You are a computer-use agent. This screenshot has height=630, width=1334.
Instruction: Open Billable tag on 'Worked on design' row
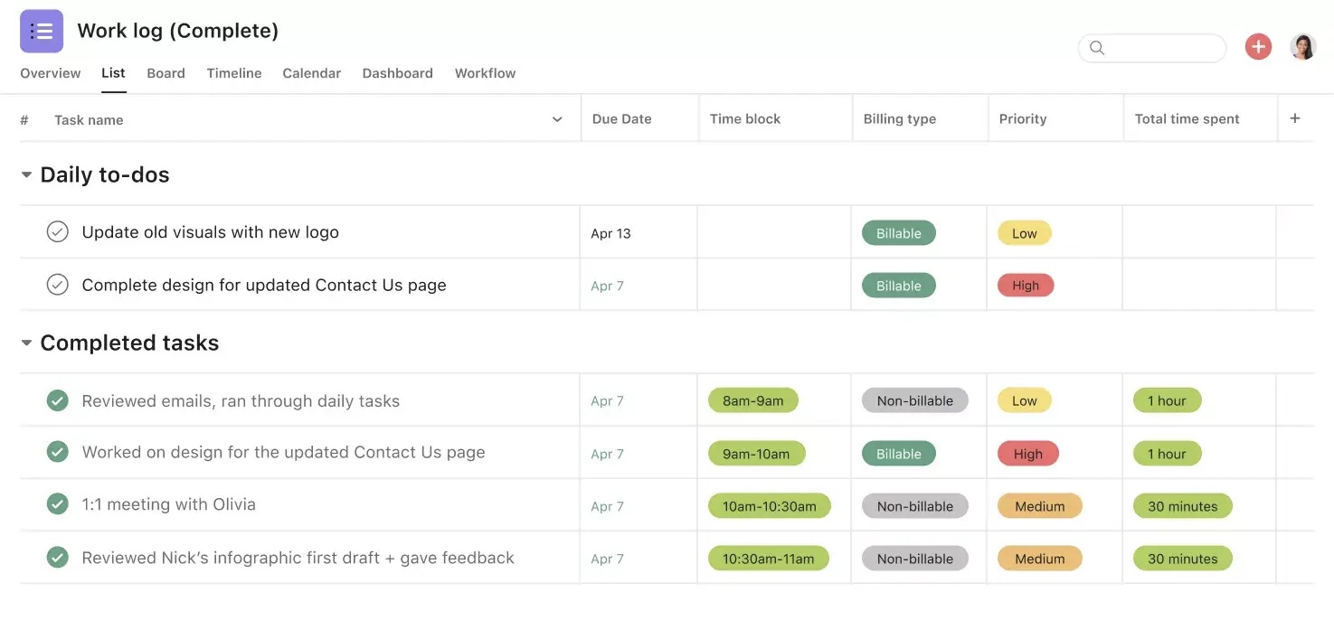[898, 454]
